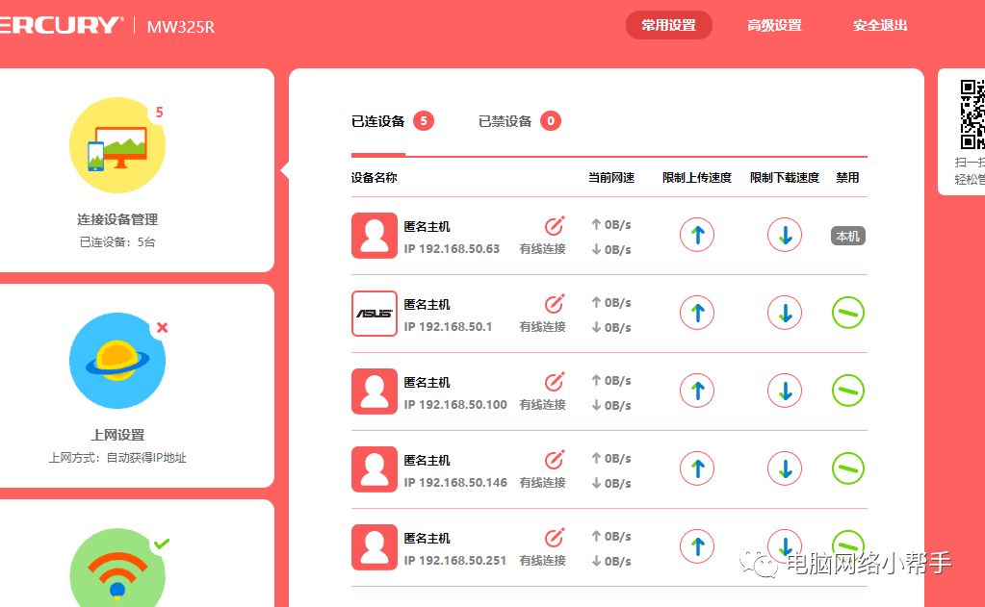
Task: Set upload limit icon for 192.168.50.146
Action: [x=696, y=468]
